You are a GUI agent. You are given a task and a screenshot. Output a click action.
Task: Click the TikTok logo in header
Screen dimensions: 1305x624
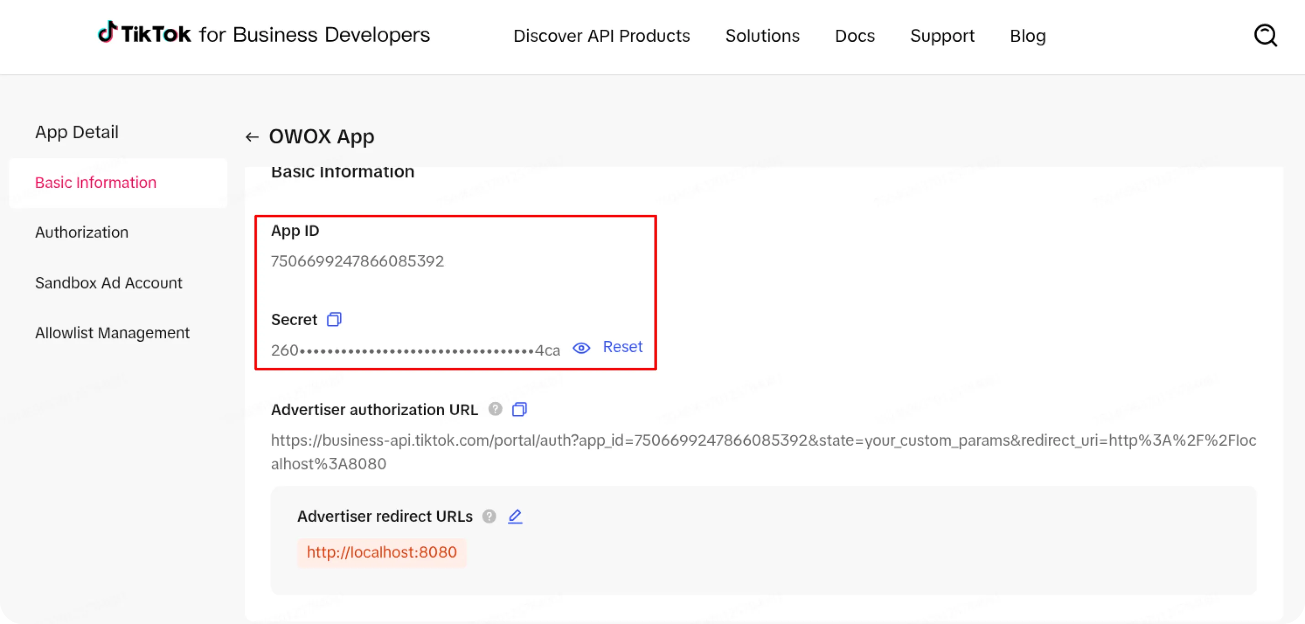[x=144, y=34]
